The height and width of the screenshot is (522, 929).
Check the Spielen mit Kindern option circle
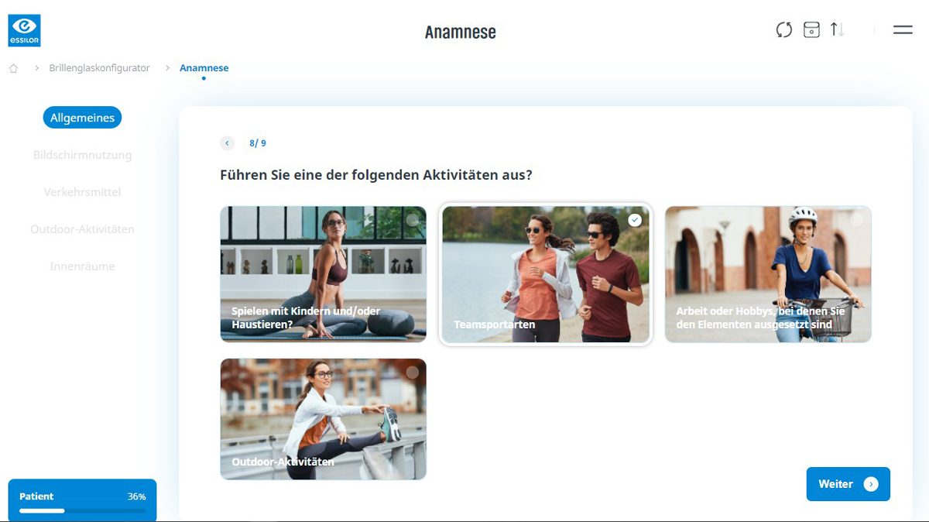click(x=413, y=220)
